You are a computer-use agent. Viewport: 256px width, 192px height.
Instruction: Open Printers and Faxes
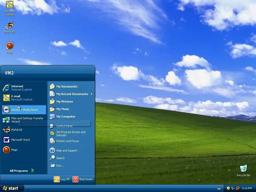tap(71, 141)
